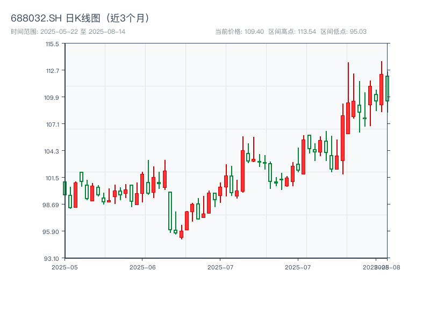This screenshot has width=430, height=322.
Task: Click the 2025-06 x-axis date label
Action: click(x=143, y=267)
